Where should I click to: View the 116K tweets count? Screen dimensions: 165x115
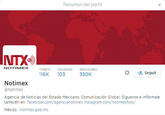tap(44, 74)
